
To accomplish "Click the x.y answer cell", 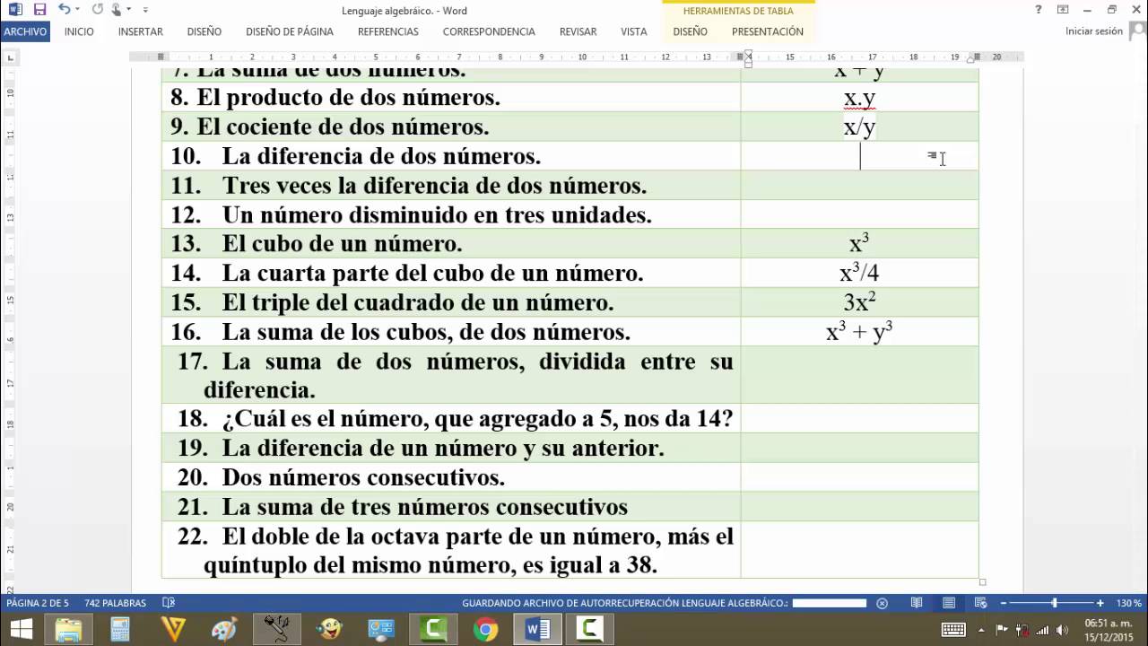I will pyautogui.click(x=859, y=98).
